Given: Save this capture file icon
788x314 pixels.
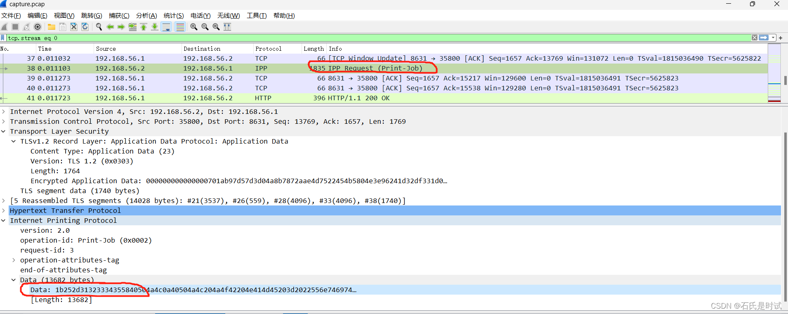Looking at the screenshot, I should 63,27.
